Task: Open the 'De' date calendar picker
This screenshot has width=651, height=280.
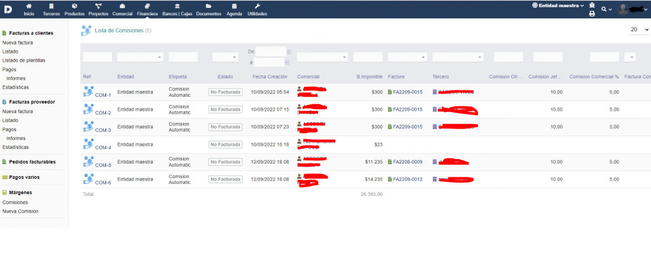Action: coord(289,52)
